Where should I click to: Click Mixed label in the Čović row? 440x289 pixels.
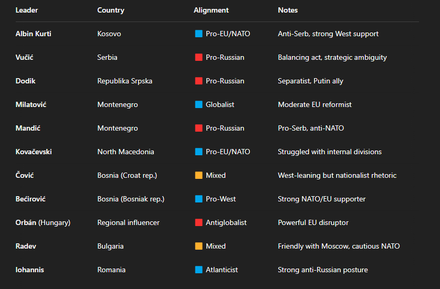coord(216,175)
